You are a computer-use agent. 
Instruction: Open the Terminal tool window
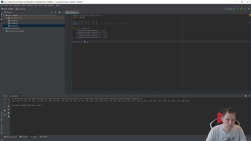pyautogui.click(x=24, y=137)
